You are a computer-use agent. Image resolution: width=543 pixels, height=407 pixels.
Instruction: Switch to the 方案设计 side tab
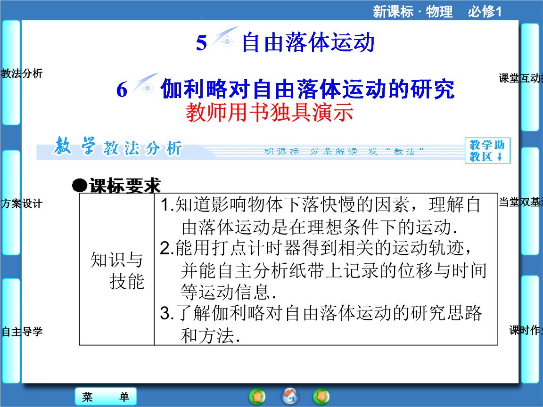pyautogui.click(x=11, y=203)
